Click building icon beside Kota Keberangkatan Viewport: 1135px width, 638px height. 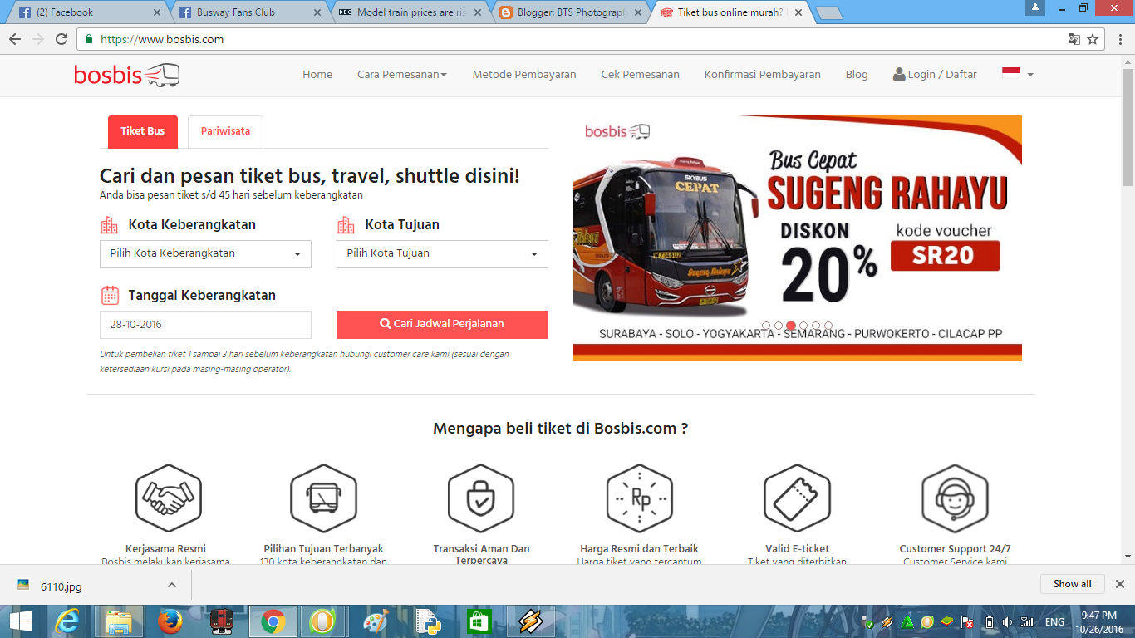(x=109, y=225)
